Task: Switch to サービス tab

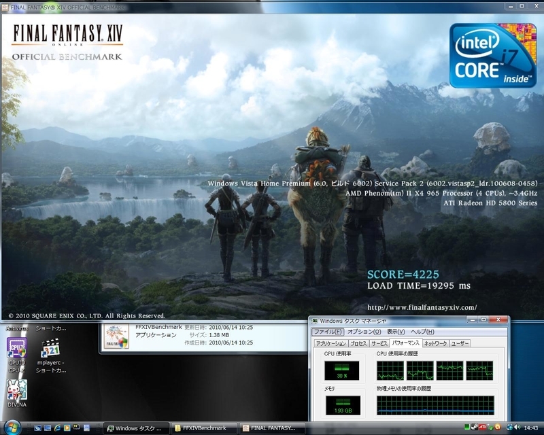Action: (379, 343)
